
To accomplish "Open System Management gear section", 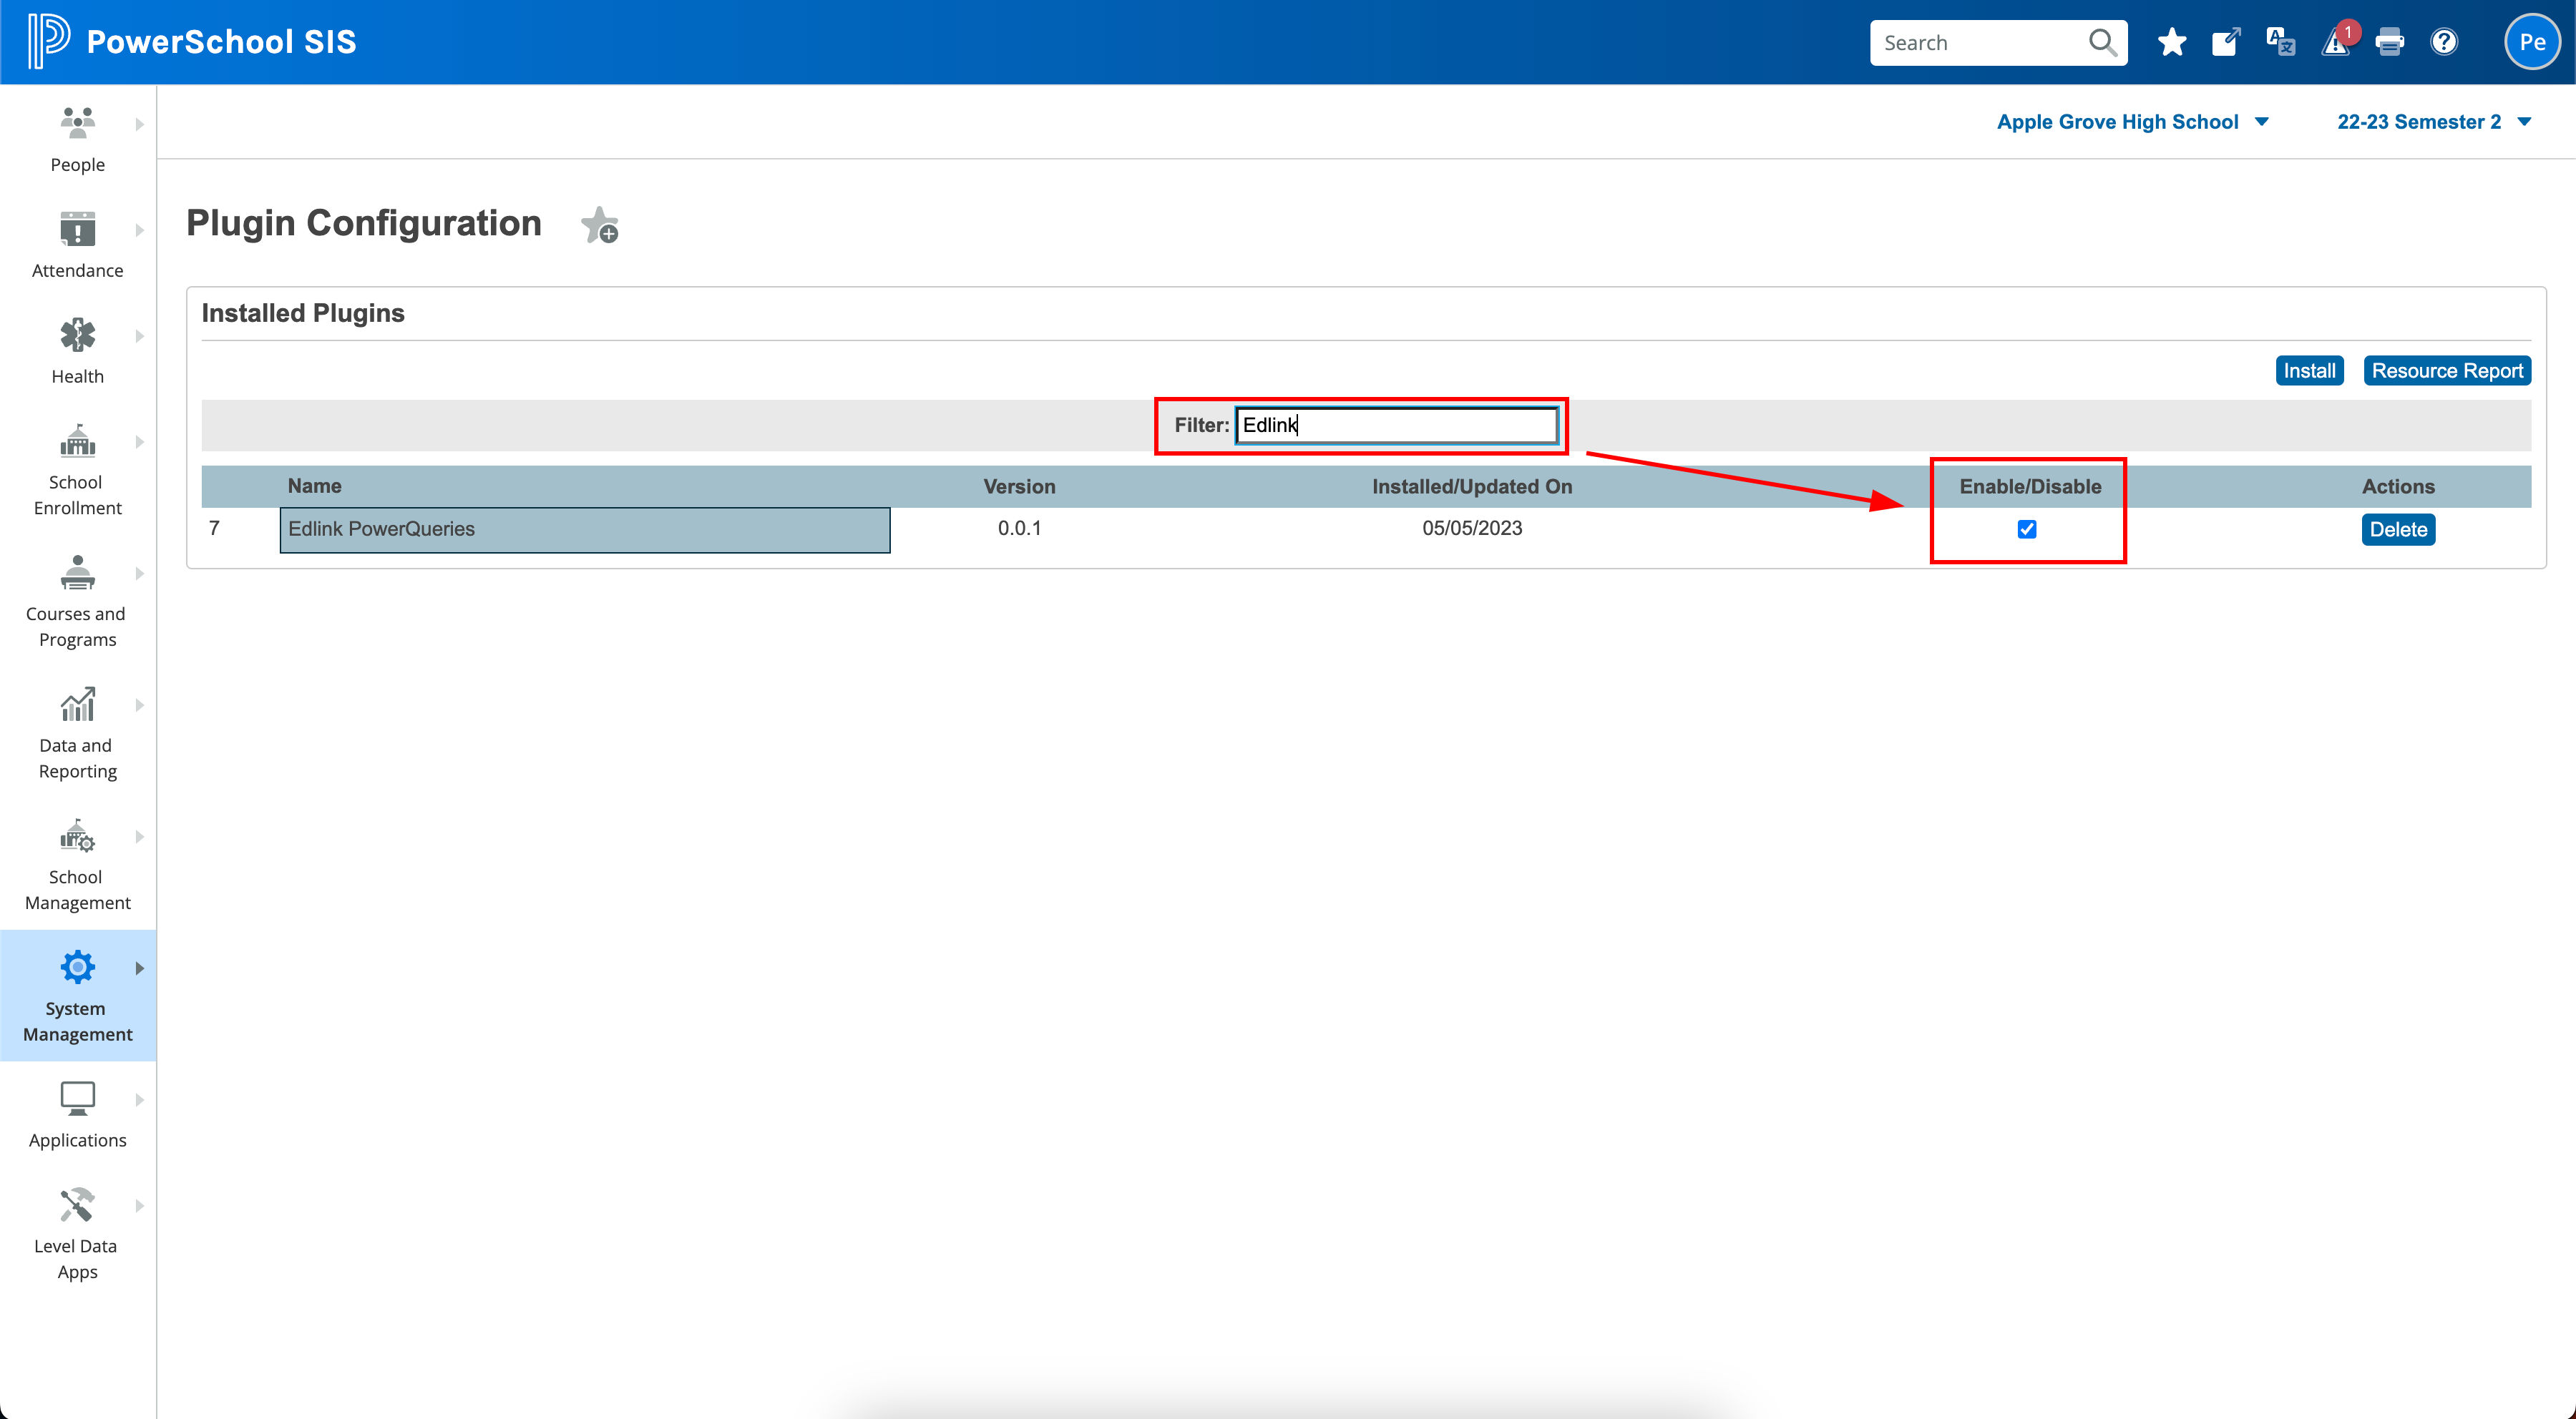I will tap(78, 996).
